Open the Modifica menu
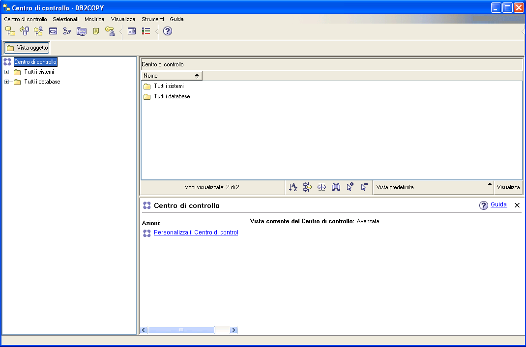The image size is (526, 347). coord(94,19)
